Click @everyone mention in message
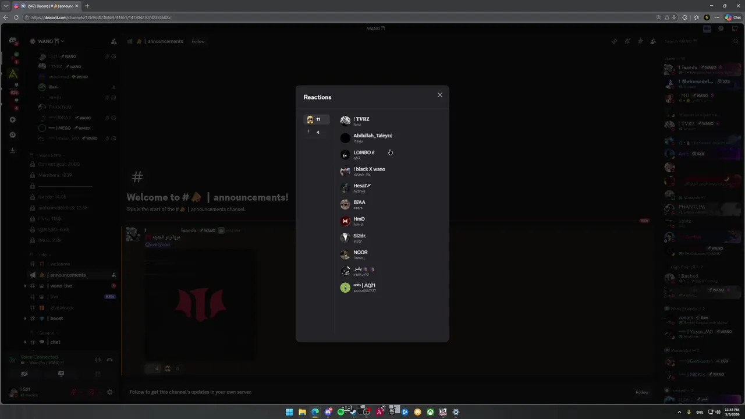Image resolution: width=745 pixels, height=419 pixels. coord(157,244)
